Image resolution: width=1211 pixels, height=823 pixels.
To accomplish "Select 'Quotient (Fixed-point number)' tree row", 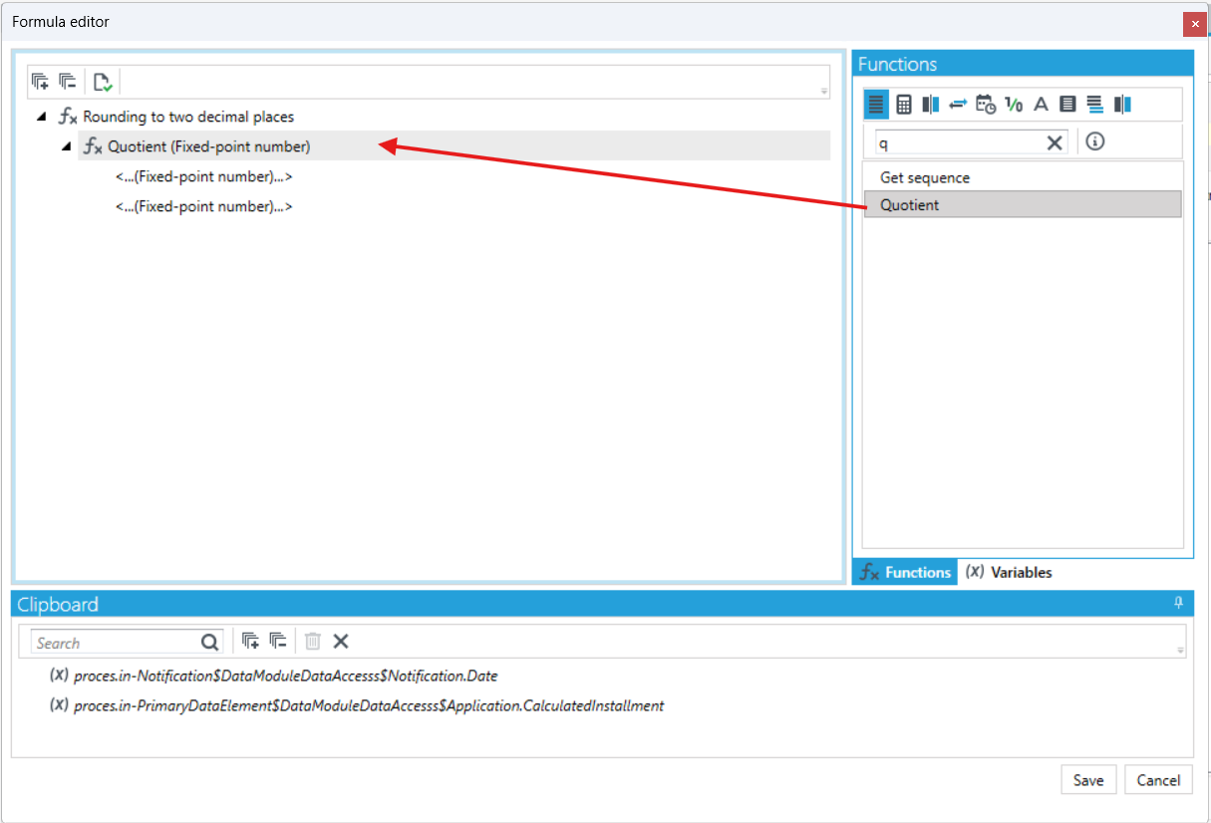I will (x=454, y=146).
